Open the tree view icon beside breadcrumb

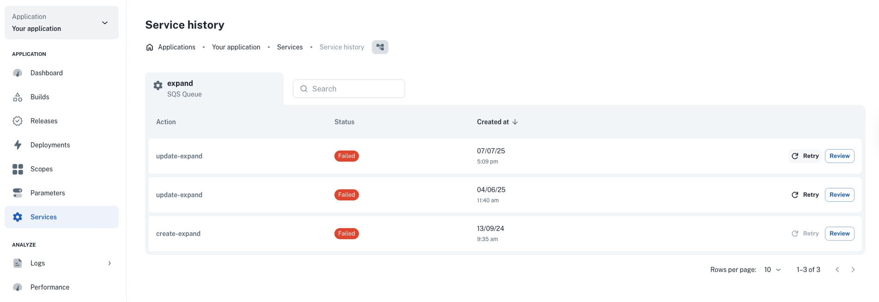[380, 47]
